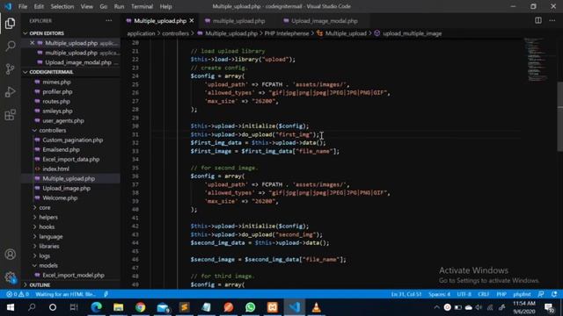Click the Explorer more actions ellipsis
The image size is (563, 316).
[109, 21]
